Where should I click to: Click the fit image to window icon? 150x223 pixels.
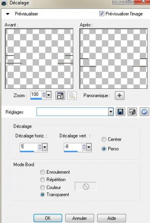pos(60,95)
